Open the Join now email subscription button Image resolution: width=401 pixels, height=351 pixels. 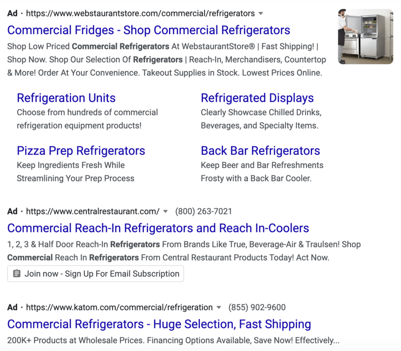coord(95,273)
